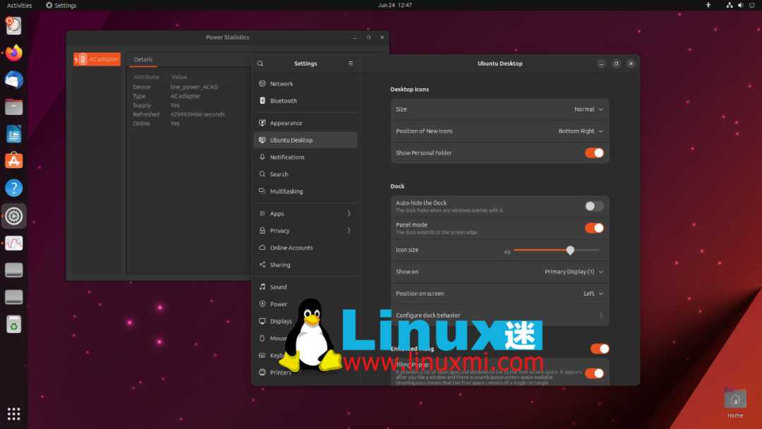Toggle Enhanced Tiling switch
The image size is (762, 429).
600,349
